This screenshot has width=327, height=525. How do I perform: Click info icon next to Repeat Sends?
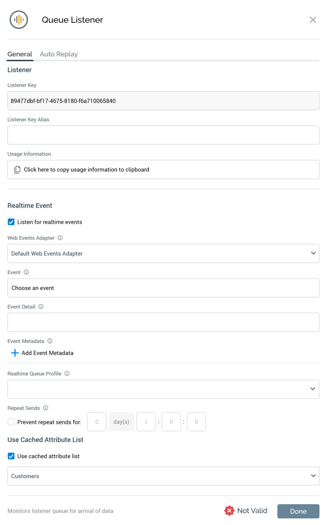tap(45, 408)
